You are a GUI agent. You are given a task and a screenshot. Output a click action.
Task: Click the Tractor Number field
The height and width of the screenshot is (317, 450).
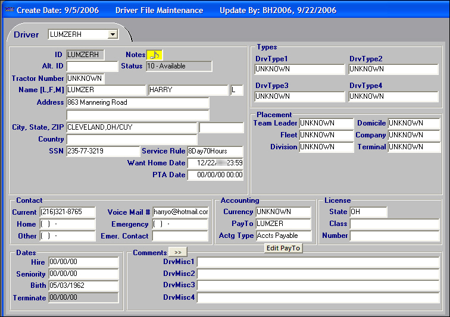coord(85,79)
